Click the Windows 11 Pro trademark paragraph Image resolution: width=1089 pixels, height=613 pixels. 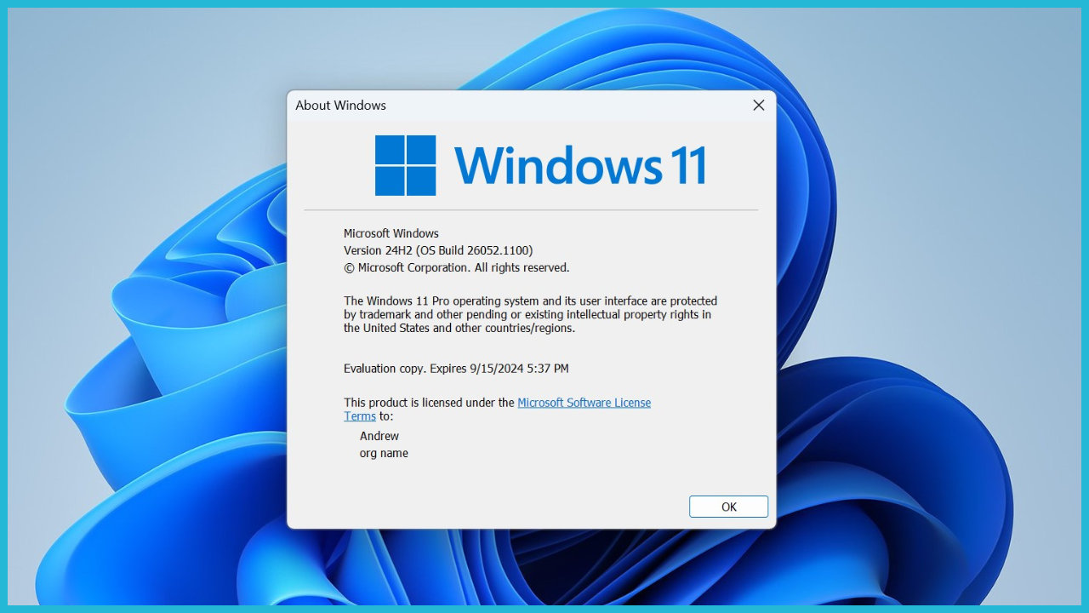(x=530, y=314)
